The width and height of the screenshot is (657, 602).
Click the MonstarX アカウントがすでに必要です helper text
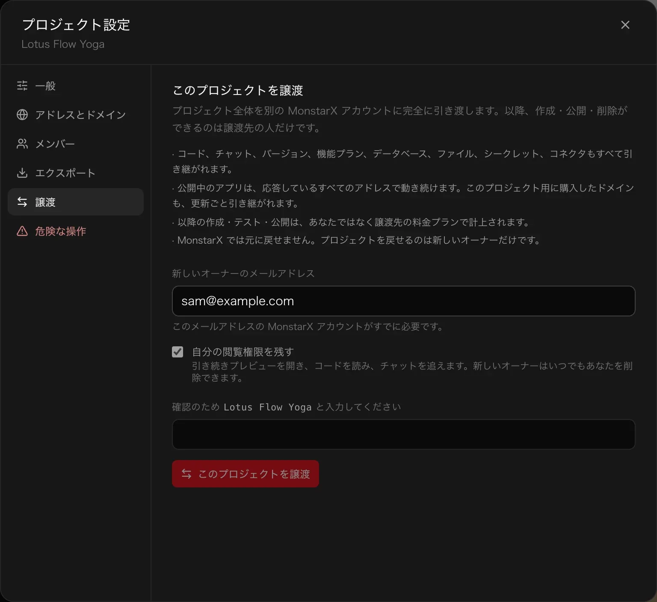coord(308,326)
